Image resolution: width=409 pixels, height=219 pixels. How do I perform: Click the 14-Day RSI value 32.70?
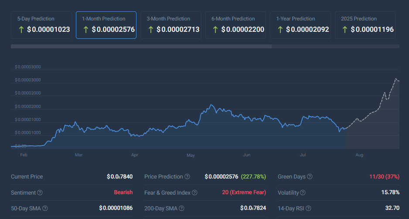pyautogui.click(x=392, y=208)
